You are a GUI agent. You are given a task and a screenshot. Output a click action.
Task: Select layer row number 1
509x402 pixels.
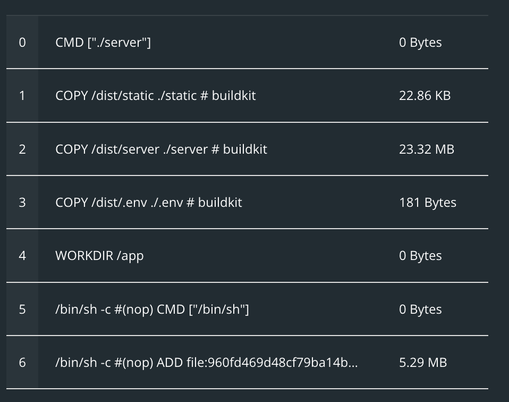click(x=22, y=96)
